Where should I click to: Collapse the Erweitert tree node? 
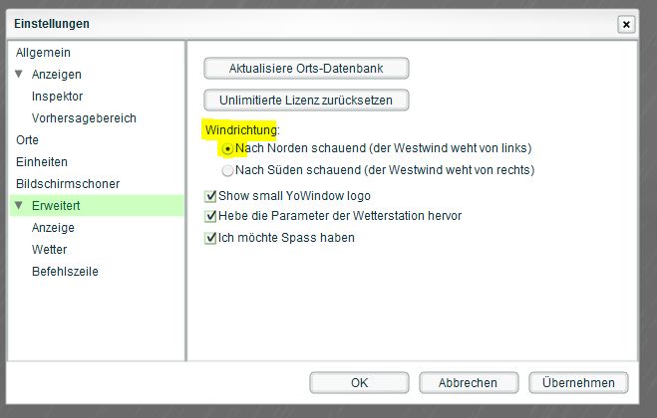18,205
